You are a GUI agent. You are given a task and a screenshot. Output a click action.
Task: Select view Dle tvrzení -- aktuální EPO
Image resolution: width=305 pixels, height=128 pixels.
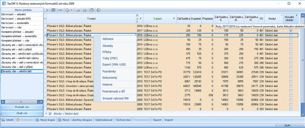click(22, 19)
